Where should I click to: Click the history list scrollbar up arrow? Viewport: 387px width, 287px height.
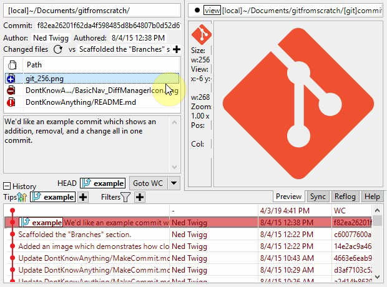pyautogui.click(x=377, y=210)
